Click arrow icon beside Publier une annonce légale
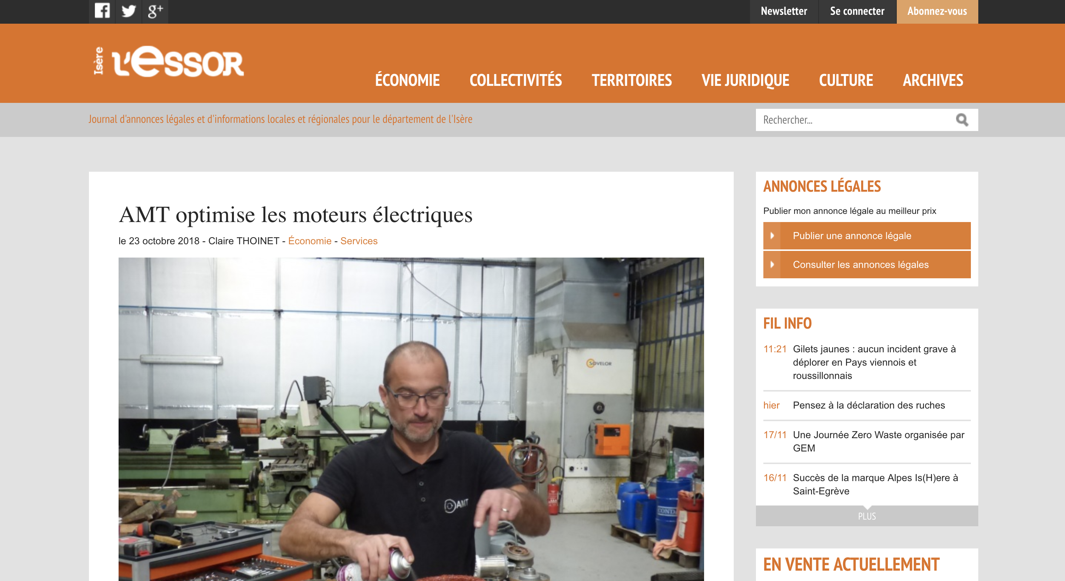The image size is (1065, 581). coord(772,236)
